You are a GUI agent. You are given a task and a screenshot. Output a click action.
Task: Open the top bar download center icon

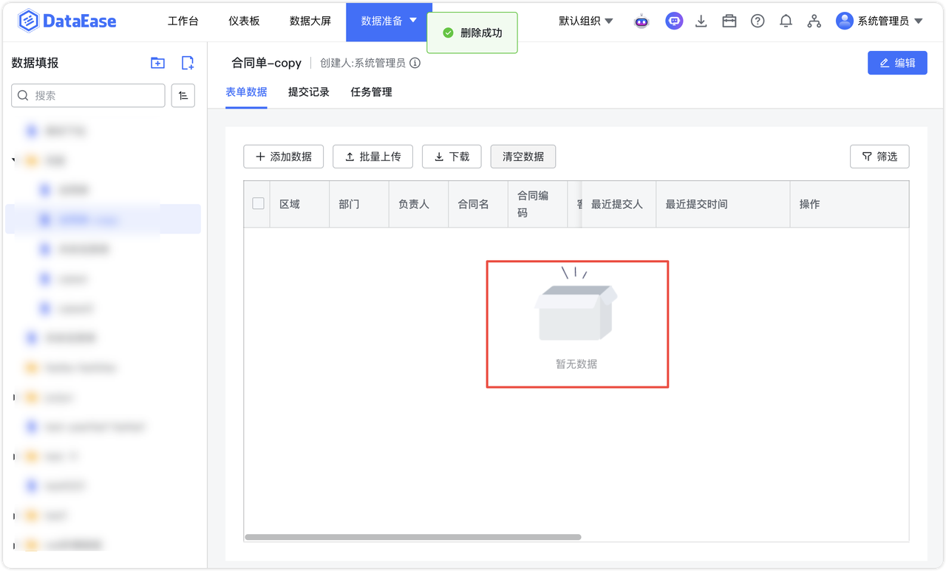(701, 21)
